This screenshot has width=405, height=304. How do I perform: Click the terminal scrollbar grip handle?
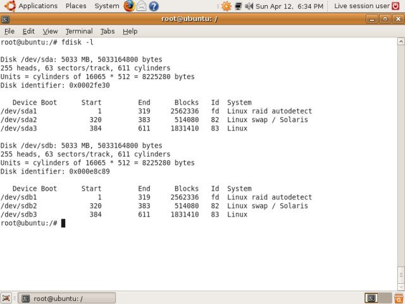pos(401,274)
